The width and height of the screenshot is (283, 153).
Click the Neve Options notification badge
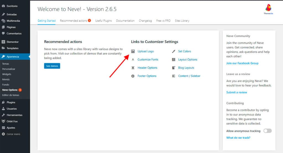[x=20, y=90]
